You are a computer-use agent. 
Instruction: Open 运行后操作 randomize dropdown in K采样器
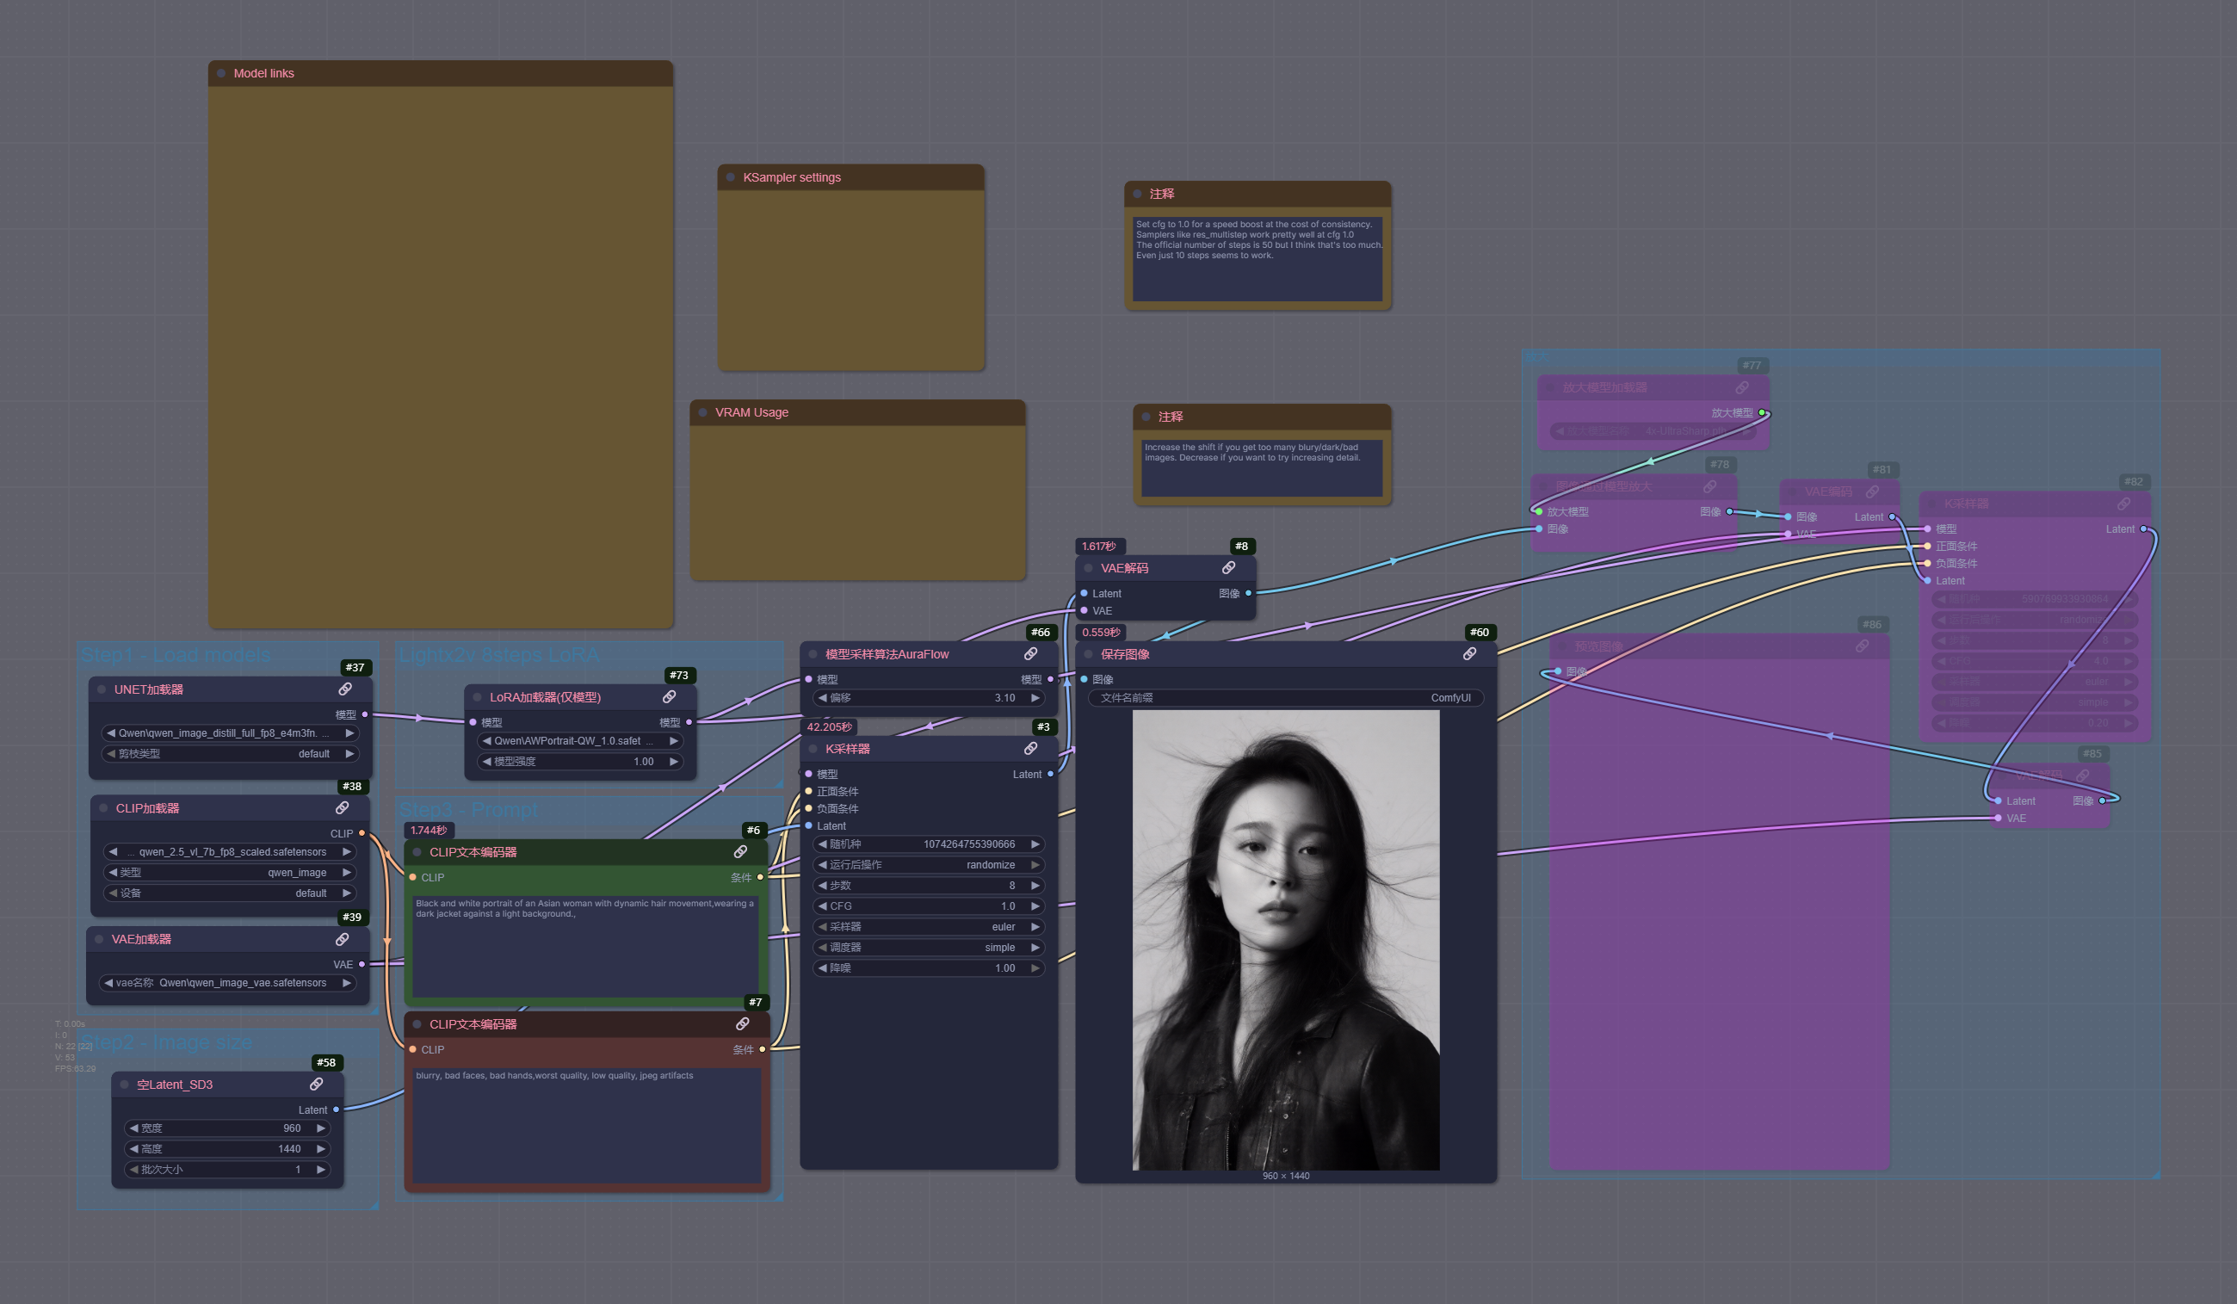pyautogui.click(x=928, y=864)
